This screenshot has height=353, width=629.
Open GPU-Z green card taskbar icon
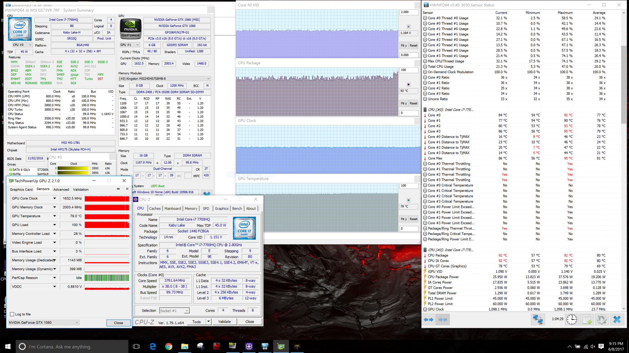(x=281, y=346)
